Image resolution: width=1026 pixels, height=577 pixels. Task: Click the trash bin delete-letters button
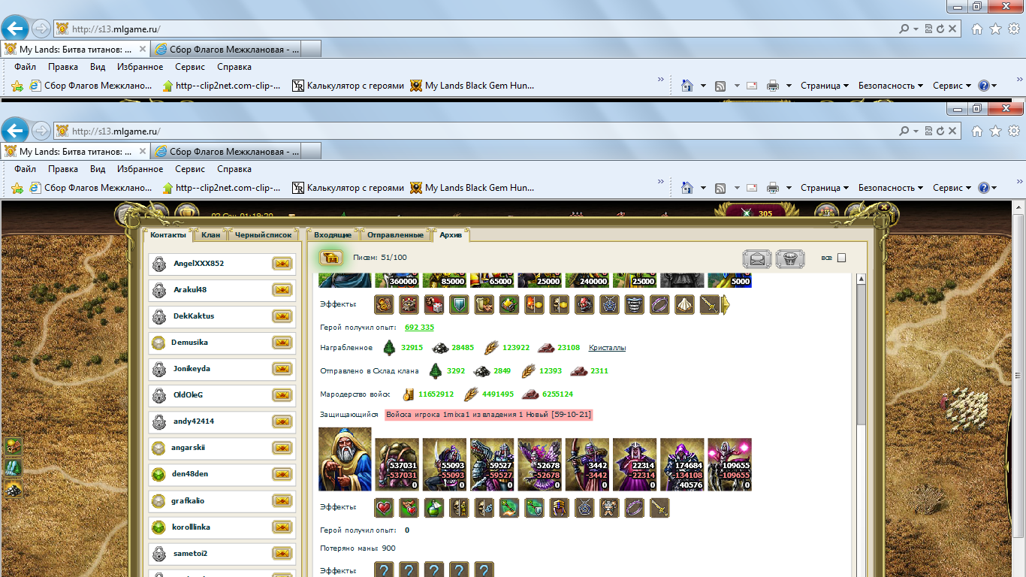pyautogui.click(x=790, y=259)
